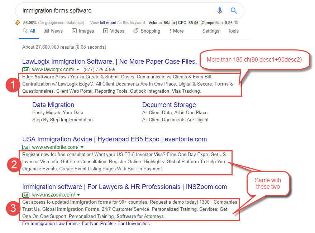
Task: Switch to the News tab
Action: pyautogui.click(x=53, y=31)
